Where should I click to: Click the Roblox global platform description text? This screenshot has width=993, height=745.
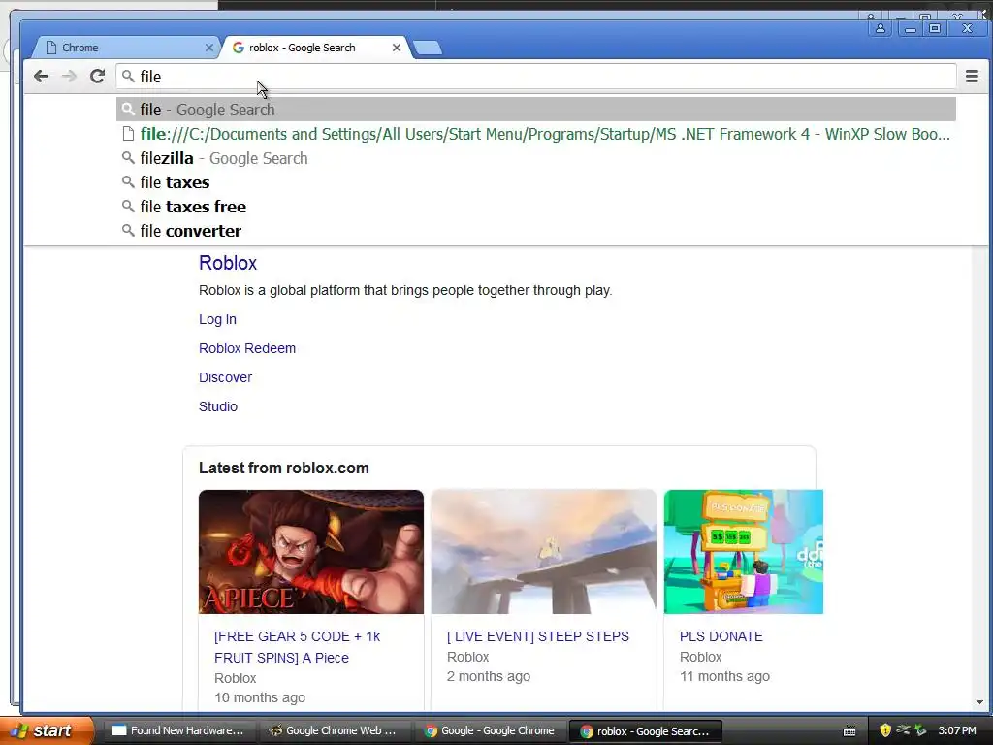coord(405,290)
